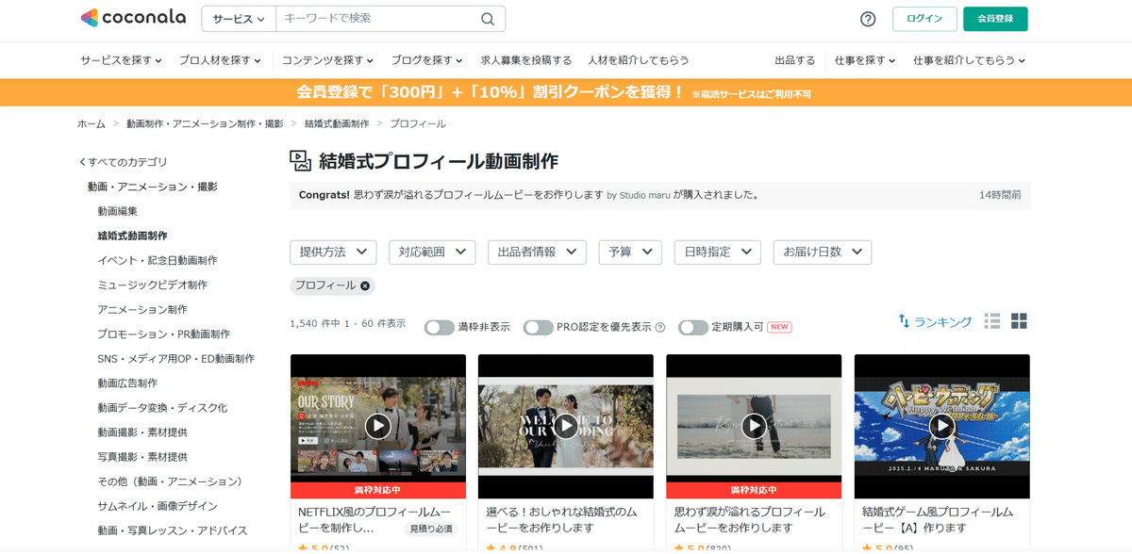This screenshot has width=1132, height=554.
Task: Turn on PRO認定を優先表示
Action: pyautogui.click(x=538, y=327)
